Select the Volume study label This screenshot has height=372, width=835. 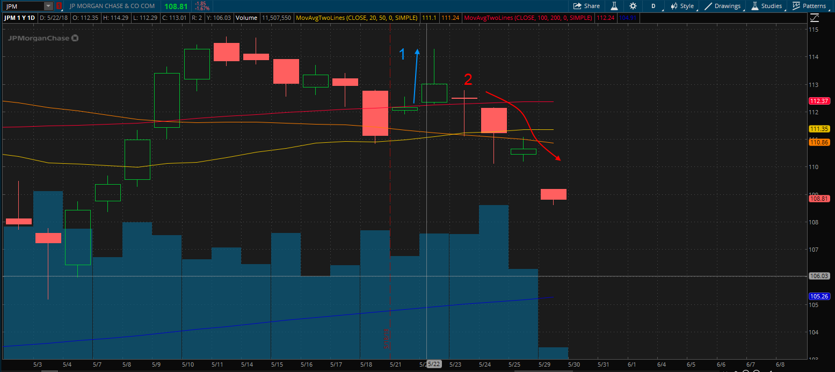click(246, 18)
